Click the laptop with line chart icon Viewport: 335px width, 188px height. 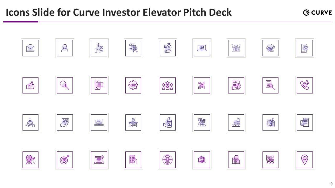pos(99,122)
